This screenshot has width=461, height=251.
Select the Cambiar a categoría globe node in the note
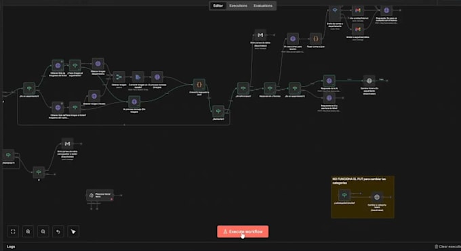pyautogui.click(x=377, y=198)
